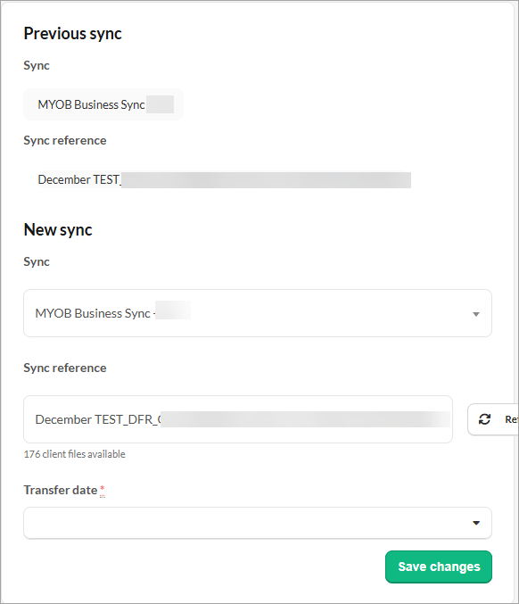The width and height of the screenshot is (519, 604).
Task: Click the redacted grey bar in previous Sync reference
Action: pyautogui.click(x=266, y=180)
